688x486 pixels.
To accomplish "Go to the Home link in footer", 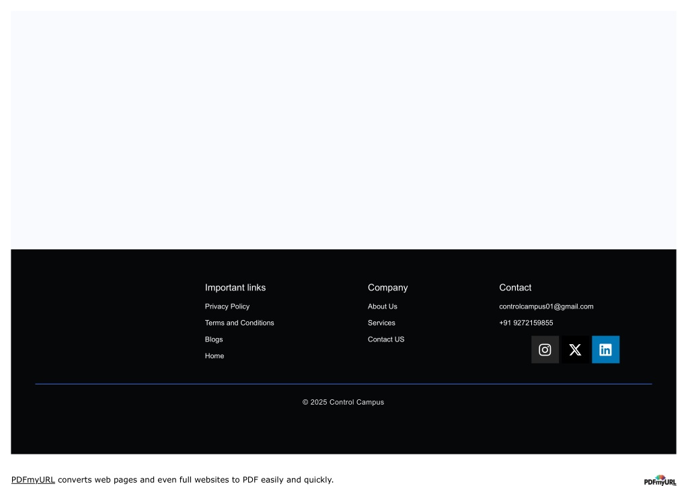I will tap(214, 356).
